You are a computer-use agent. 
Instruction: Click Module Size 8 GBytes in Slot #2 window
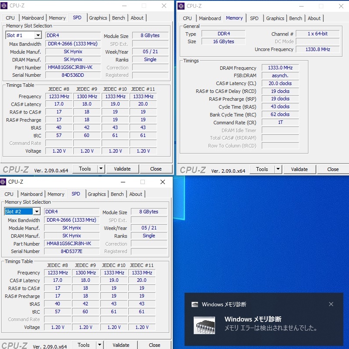pos(149,212)
